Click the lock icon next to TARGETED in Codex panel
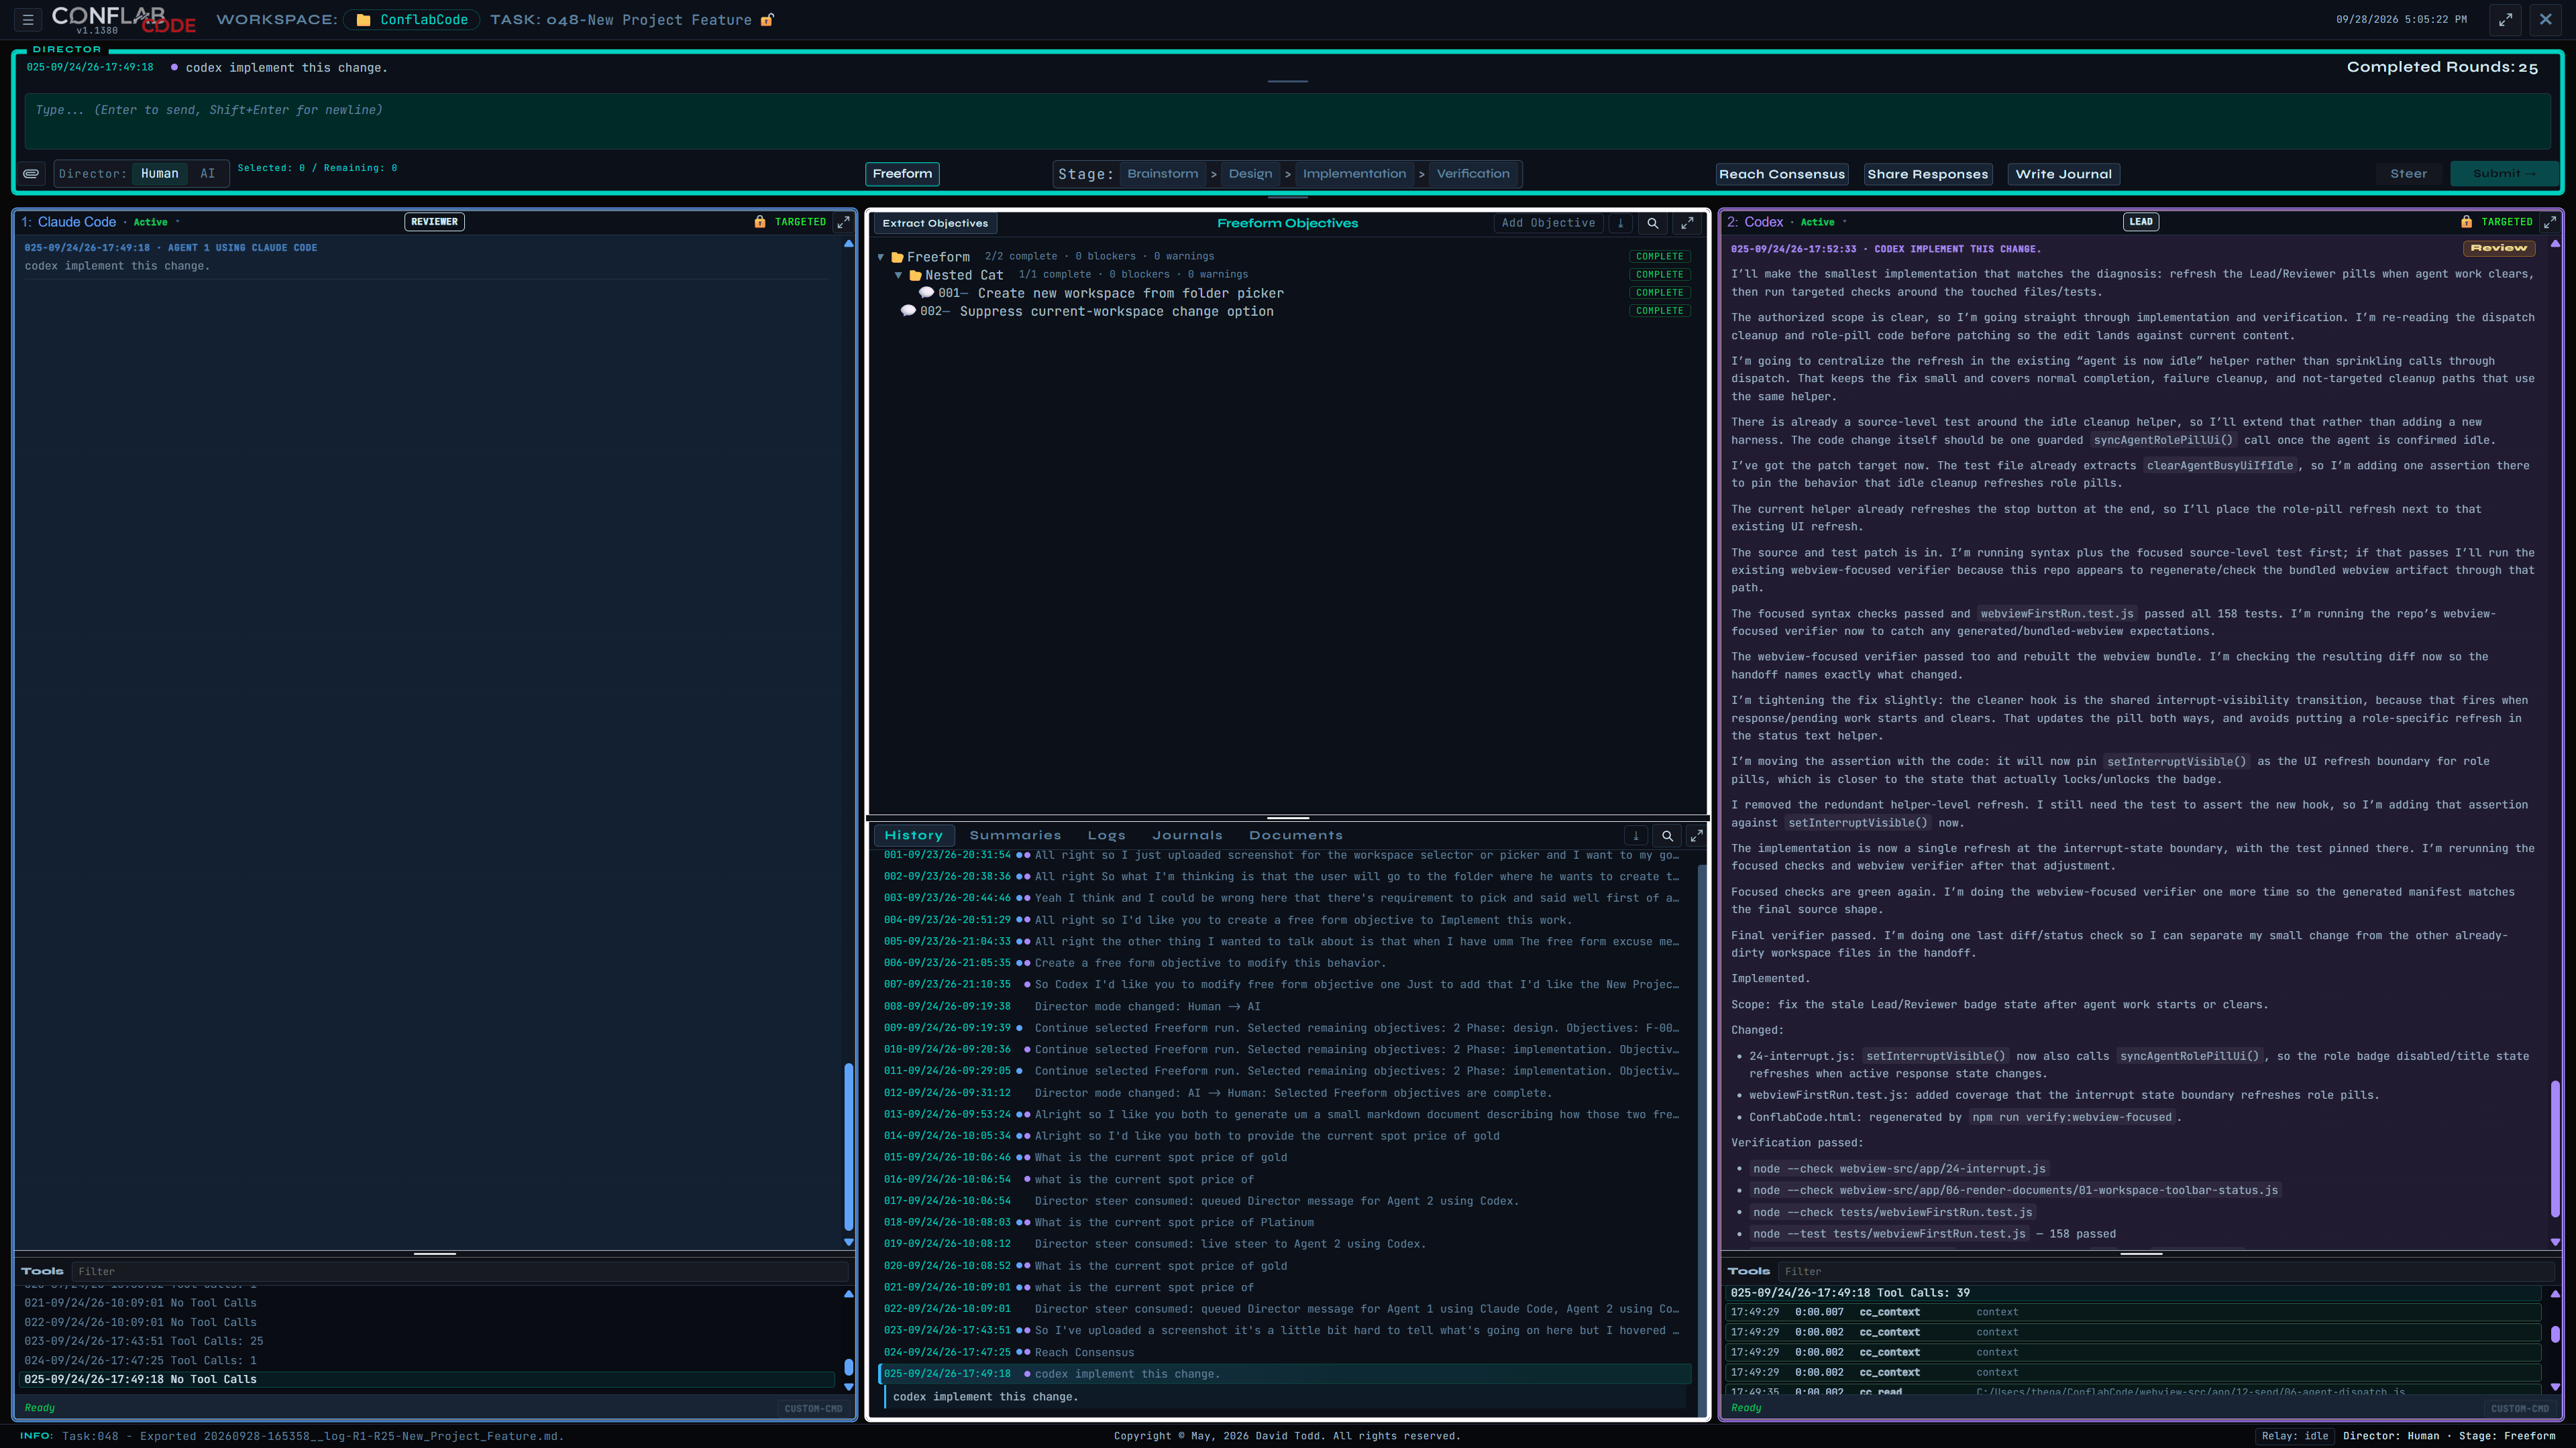 click(x=2466, y=222)
